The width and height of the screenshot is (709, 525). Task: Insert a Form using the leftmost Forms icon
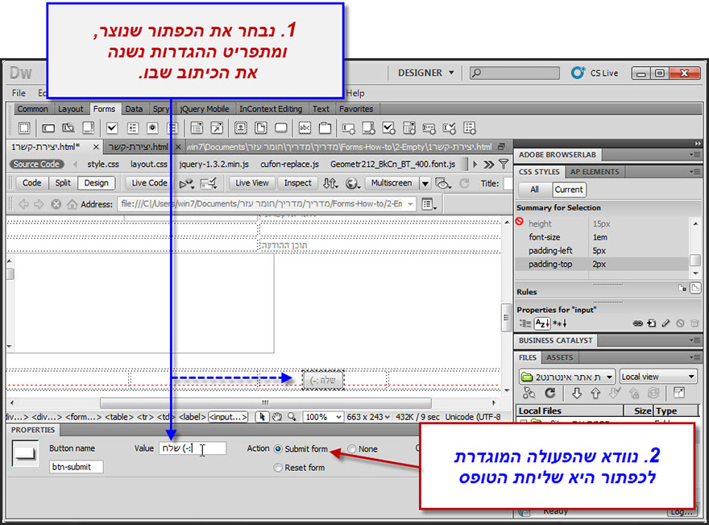(x=24, y=127)
